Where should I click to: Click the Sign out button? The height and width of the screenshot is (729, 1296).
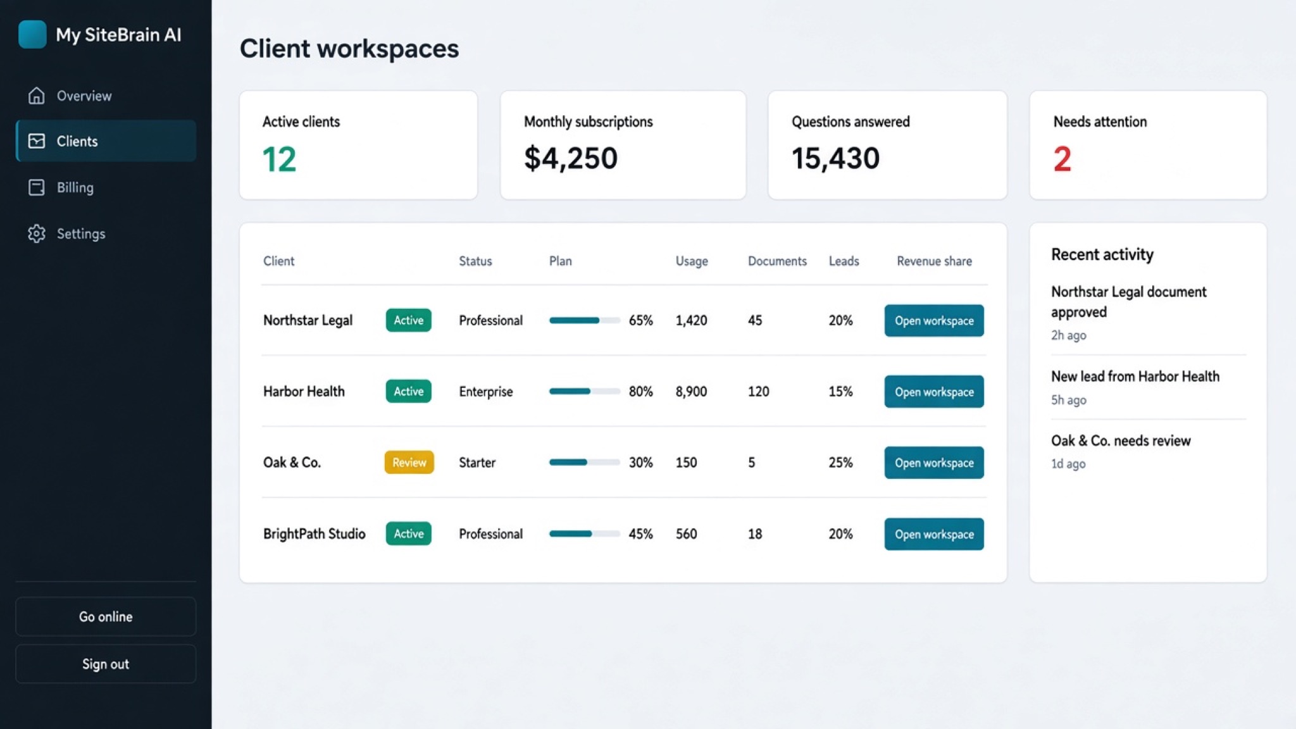tap(106, 664)
